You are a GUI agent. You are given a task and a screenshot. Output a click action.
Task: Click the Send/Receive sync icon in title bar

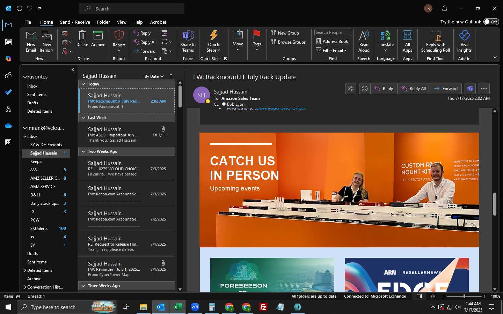[x=20, y=8]
